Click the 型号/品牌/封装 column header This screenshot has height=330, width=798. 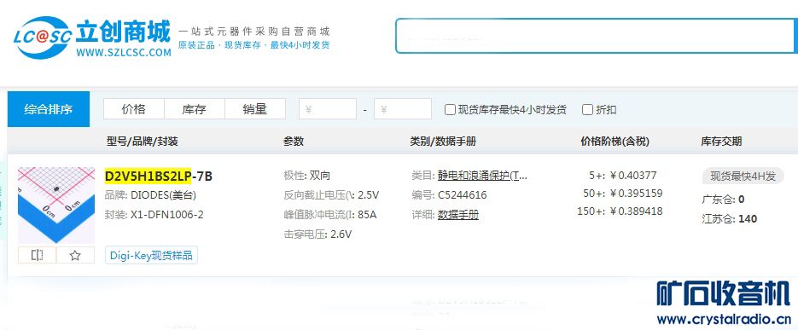[142, 142]
